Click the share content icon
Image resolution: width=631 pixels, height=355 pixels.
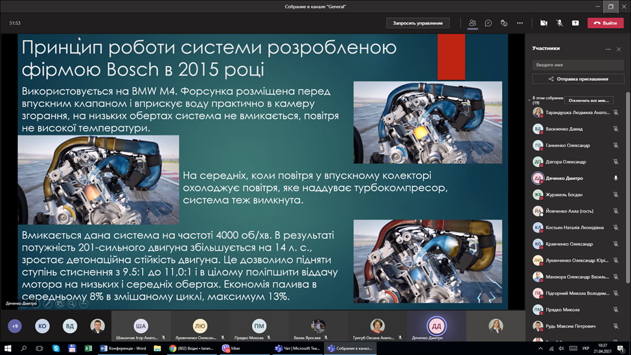coord(575,23)
